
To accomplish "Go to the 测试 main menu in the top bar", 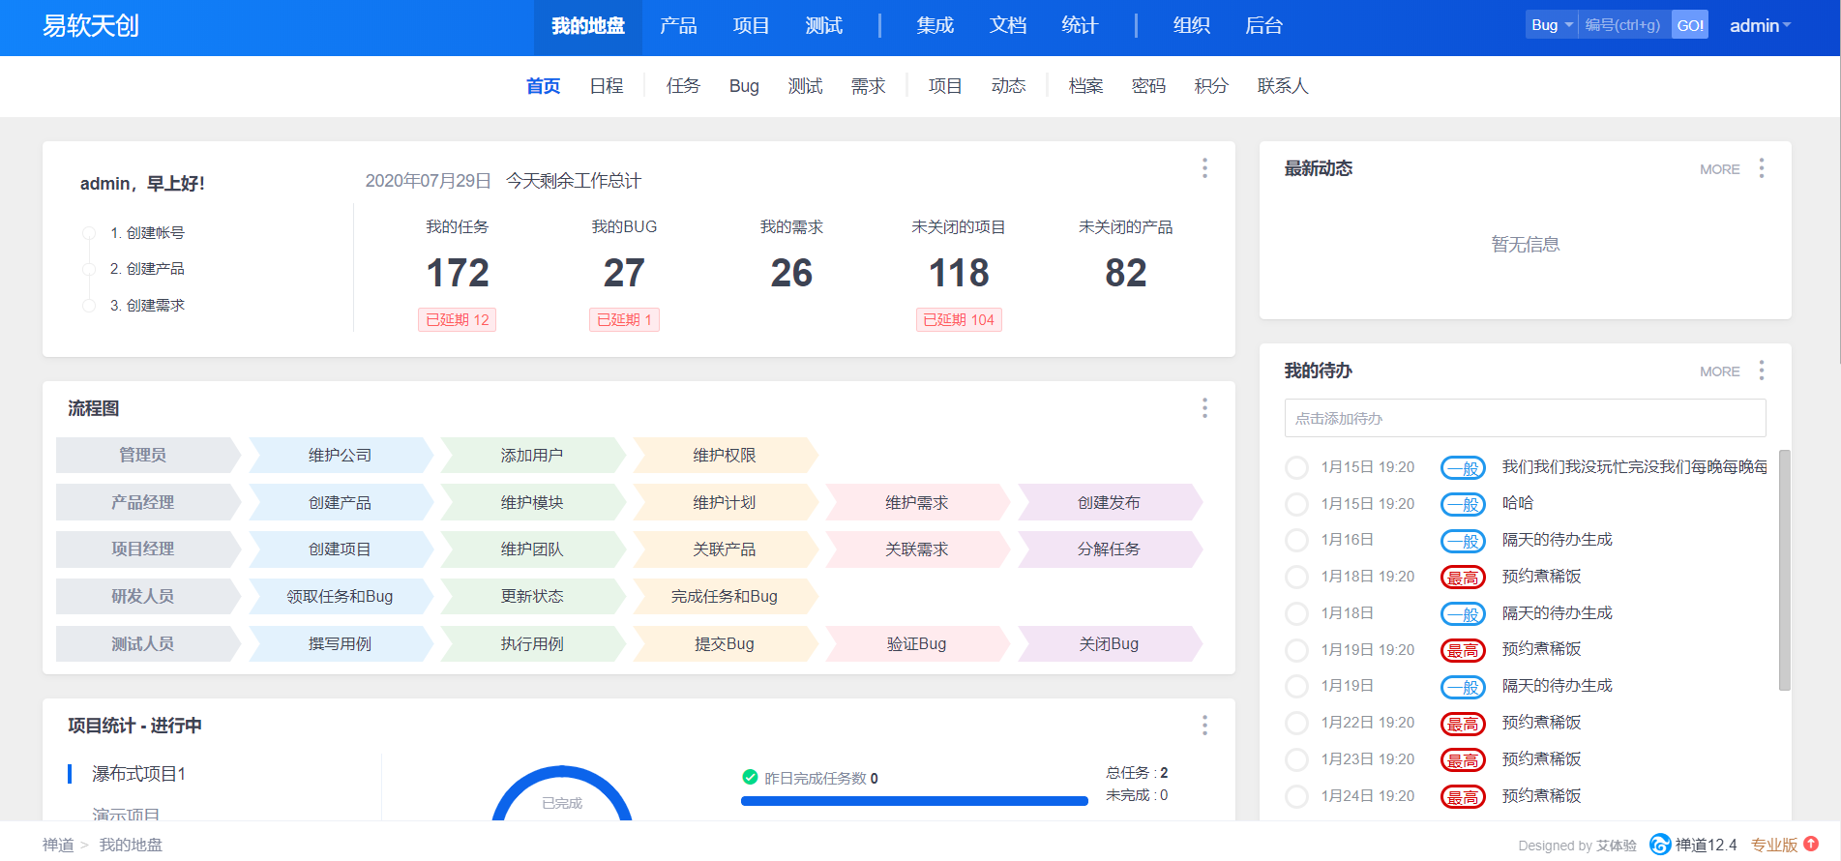I will click(x=823, y=26).
